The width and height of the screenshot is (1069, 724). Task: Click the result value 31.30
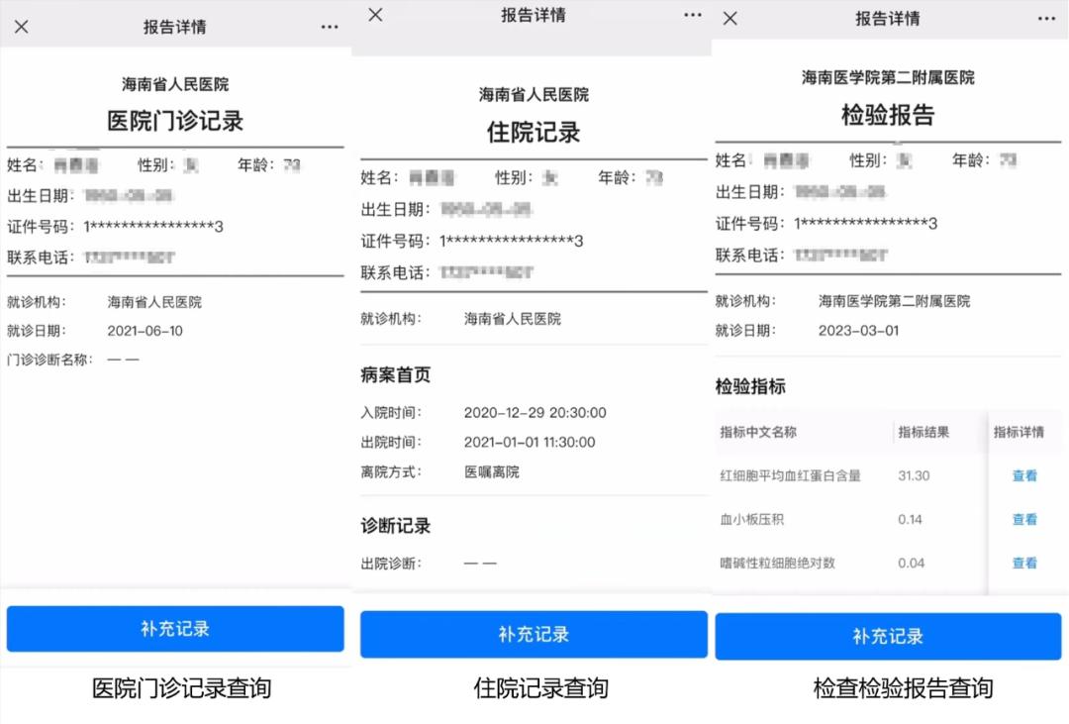coord(914,475)
